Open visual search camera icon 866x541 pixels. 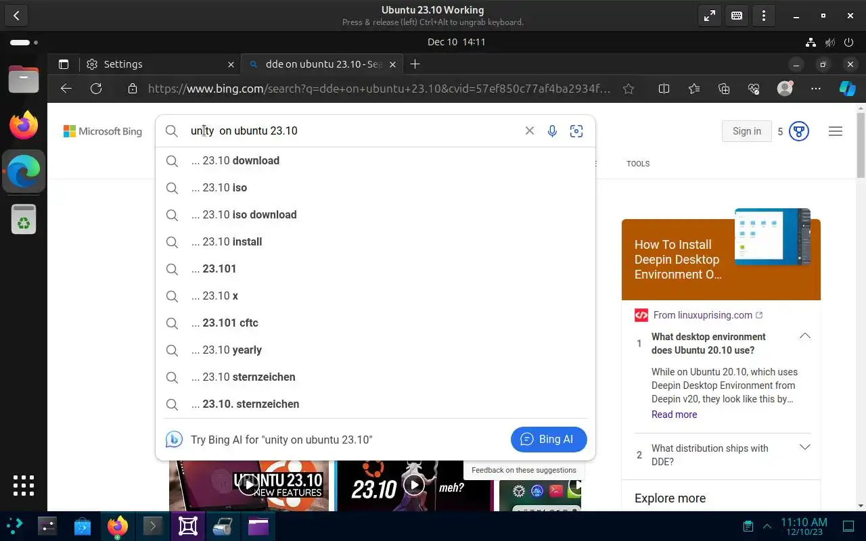pyautogui.click(x=576, y=131)
